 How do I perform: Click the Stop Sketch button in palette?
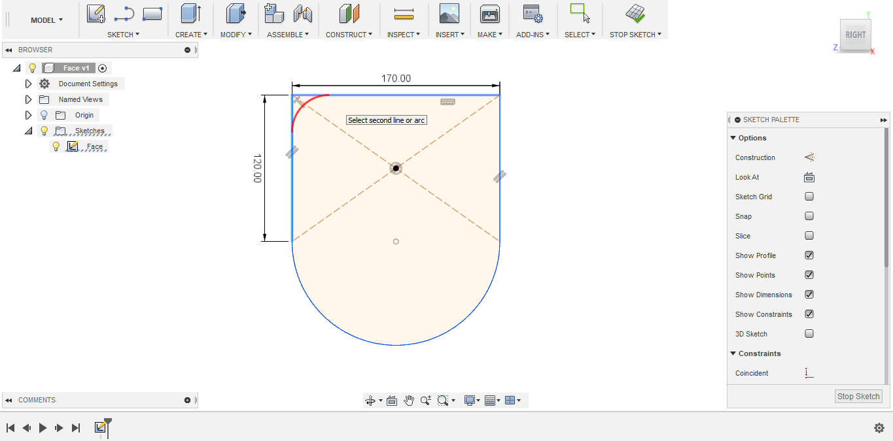(858, 397)
